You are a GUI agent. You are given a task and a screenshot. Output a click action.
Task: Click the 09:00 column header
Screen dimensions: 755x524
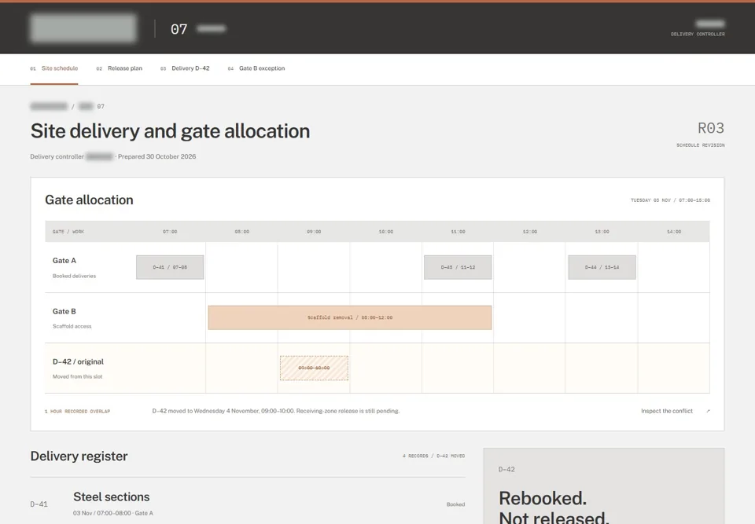tap(314, 232)
